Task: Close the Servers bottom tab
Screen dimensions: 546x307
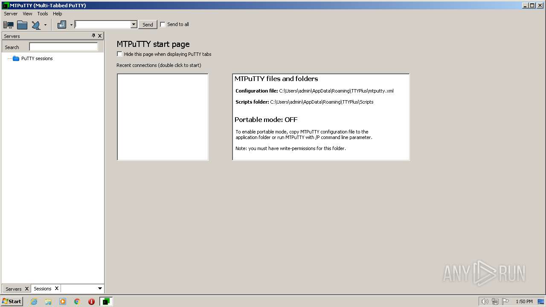Action: coord(27,289)
